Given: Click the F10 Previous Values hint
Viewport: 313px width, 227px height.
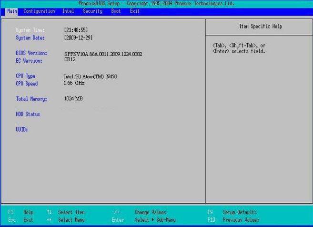Looking at the screenshot, I should click(x=233, y=220).
